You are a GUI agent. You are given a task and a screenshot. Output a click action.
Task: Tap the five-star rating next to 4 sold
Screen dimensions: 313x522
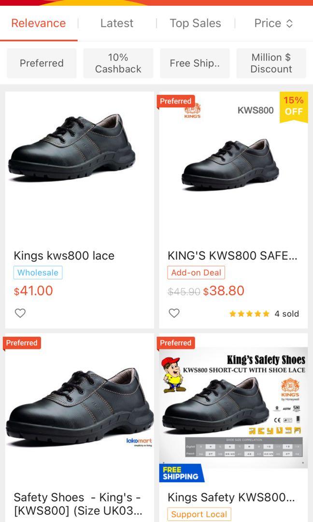pyautogui.click(x=249, y=313)
